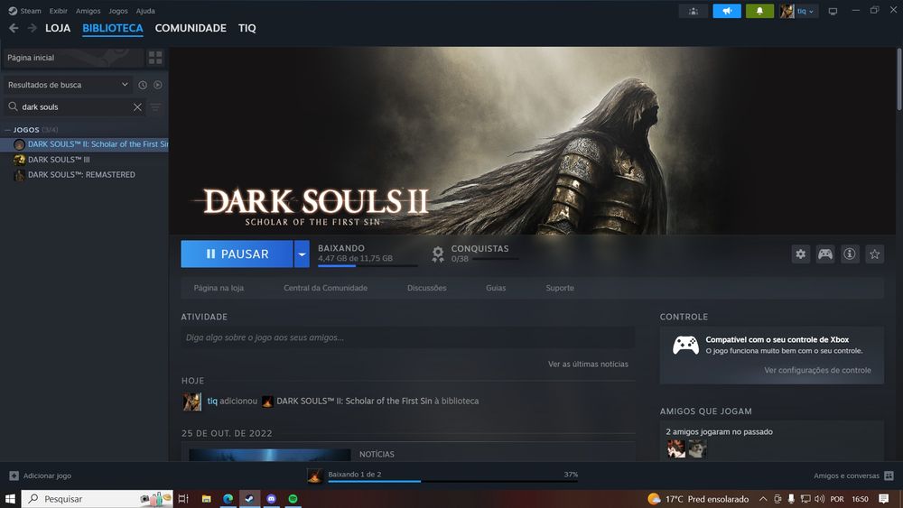This screenshot has height=508, width=903.
Task: Open Dark Souls download thumbnail in bottom bar
Action: [x=315, y=476]
